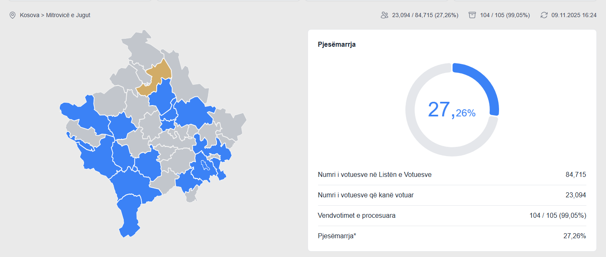
Task: Select the Numri i votuesve në Listën e Votuesve row
Action: [x=374, y=175]
